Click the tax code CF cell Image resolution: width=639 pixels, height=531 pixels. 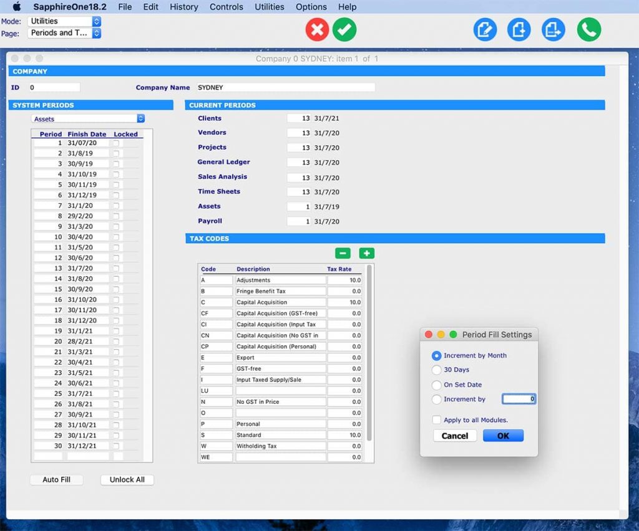pos(216,313)
